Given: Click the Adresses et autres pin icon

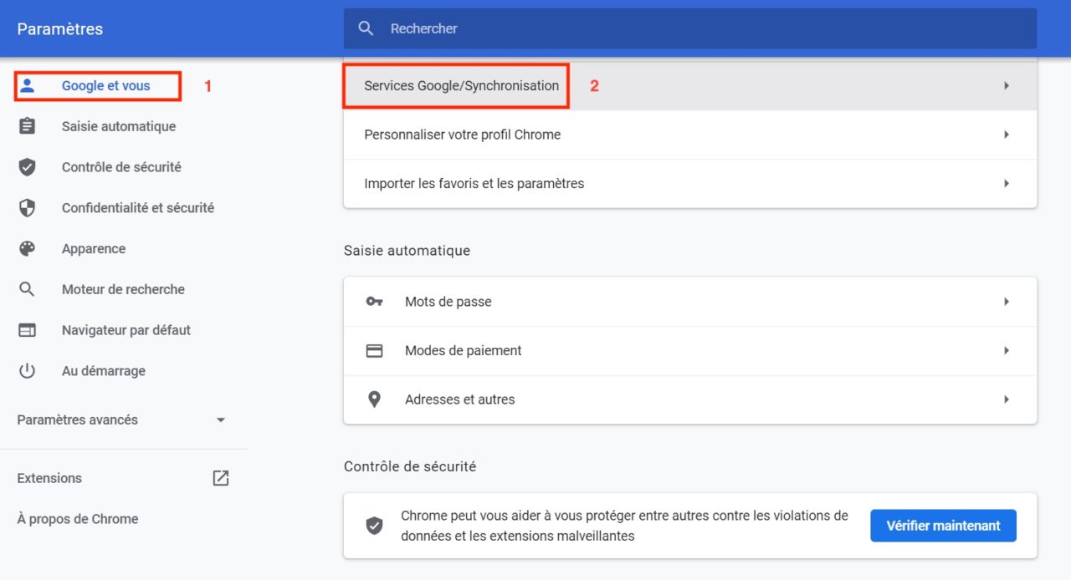Looking at the screenshot, I should [373, 399].
